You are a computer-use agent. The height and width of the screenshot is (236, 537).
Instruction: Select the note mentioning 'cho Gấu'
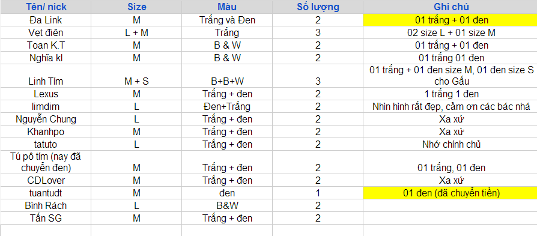[x=451, y=76]
